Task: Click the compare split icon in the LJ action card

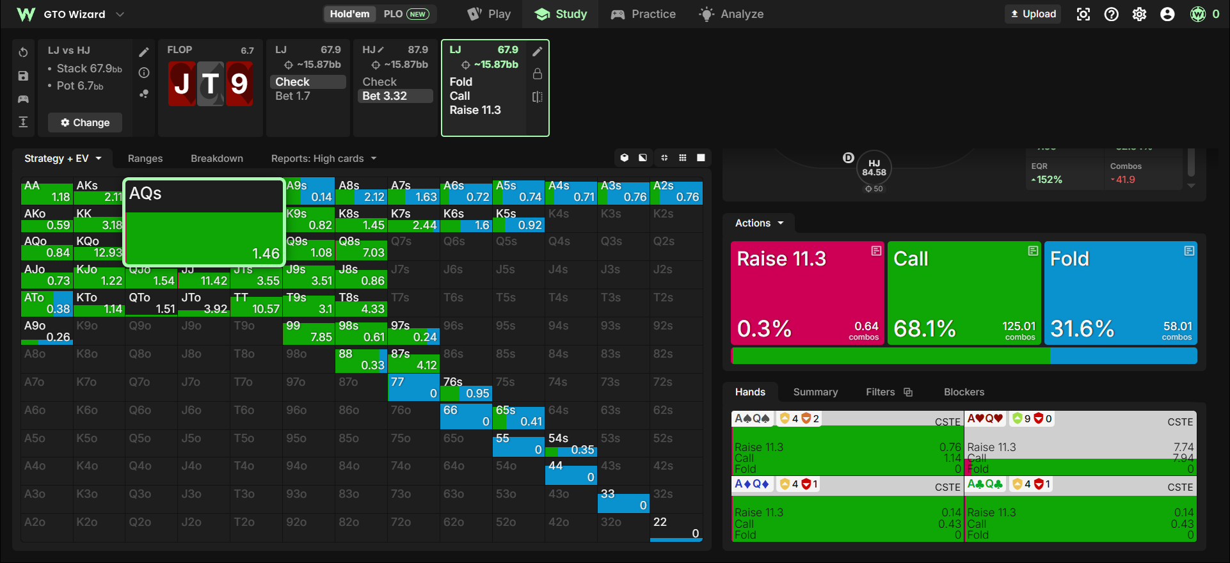Action: click(x=538, y=97)
